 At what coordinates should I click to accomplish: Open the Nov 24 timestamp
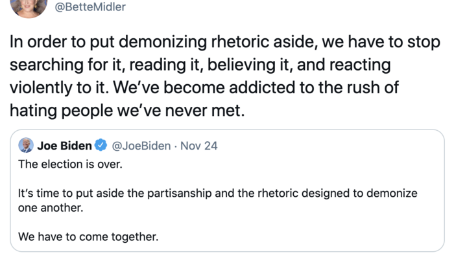(x=199, y=146)
